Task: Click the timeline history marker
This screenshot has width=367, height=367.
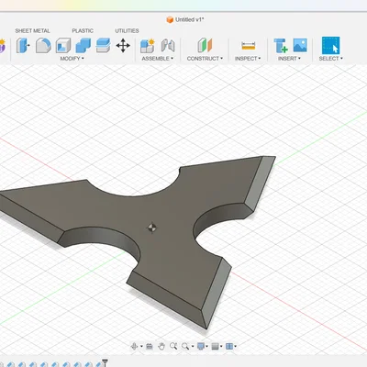Action: click(x=105, y=362)
